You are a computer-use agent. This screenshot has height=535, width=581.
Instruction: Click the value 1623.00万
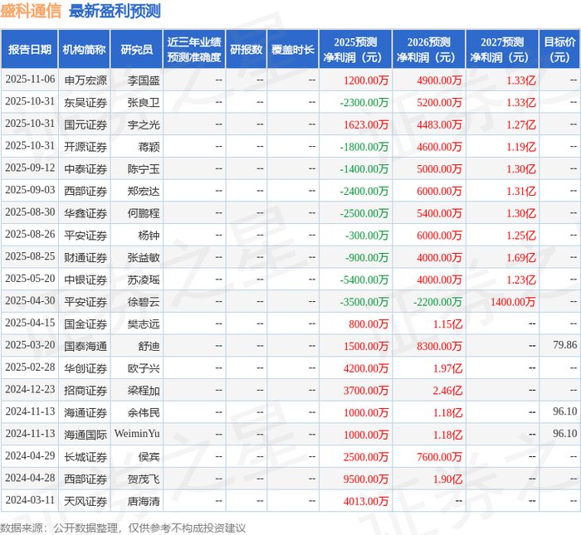(366, 124)
